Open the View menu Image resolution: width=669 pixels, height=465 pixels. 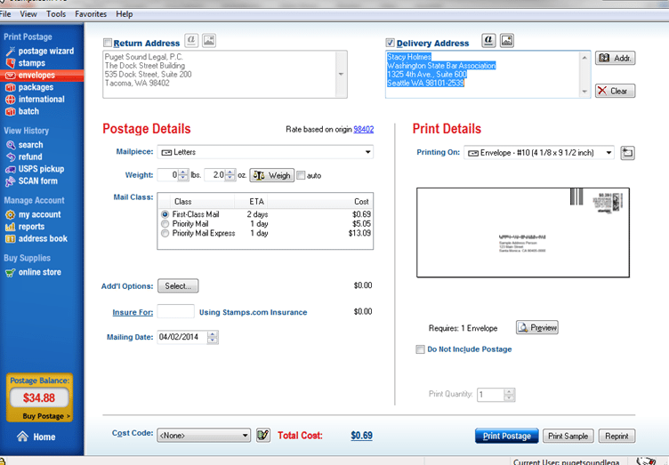point(28,14)
